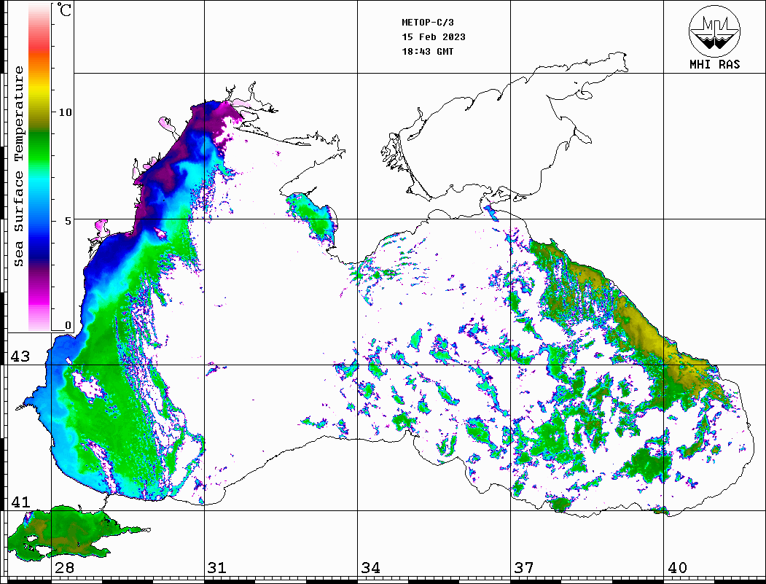Click longitude label '37'
The image size is (766, 584).
click(x=524, y=568)
